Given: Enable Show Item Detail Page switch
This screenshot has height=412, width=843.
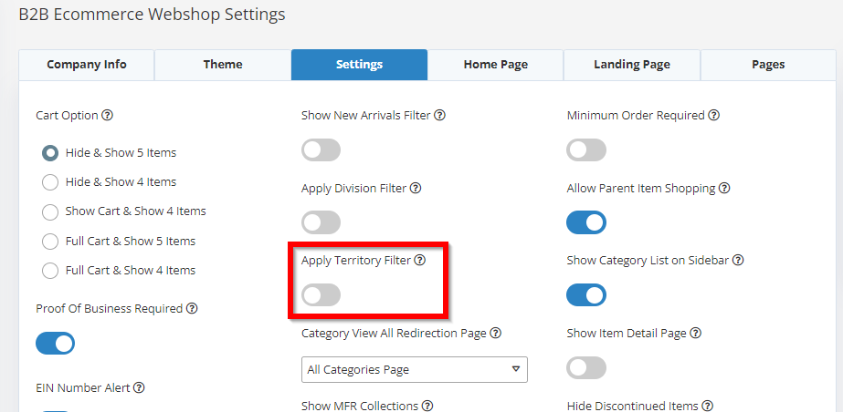Looking at the screenshot, I should click(586, 368).
